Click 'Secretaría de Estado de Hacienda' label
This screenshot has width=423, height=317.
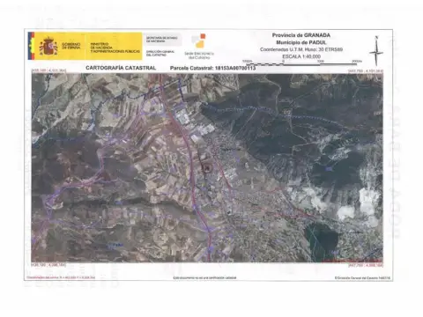coord(162,40)
